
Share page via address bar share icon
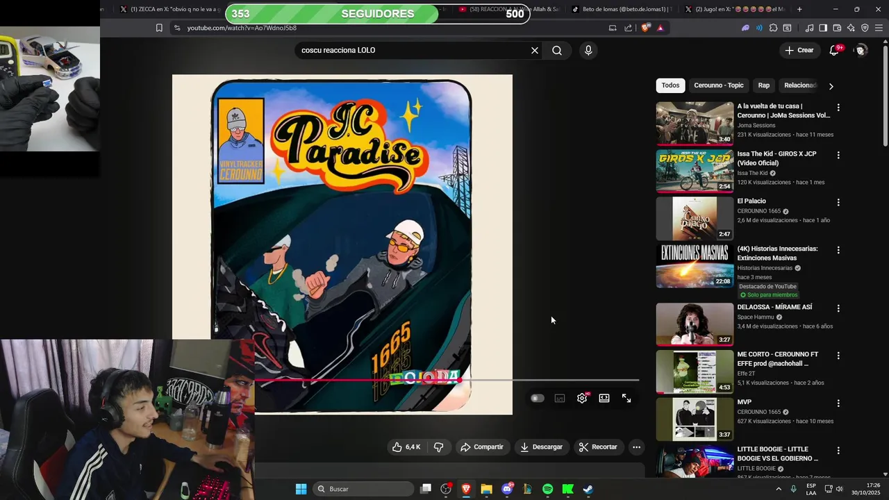(x=629, y=28)
